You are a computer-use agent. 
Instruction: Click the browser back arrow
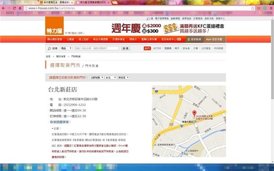point(4,8)
